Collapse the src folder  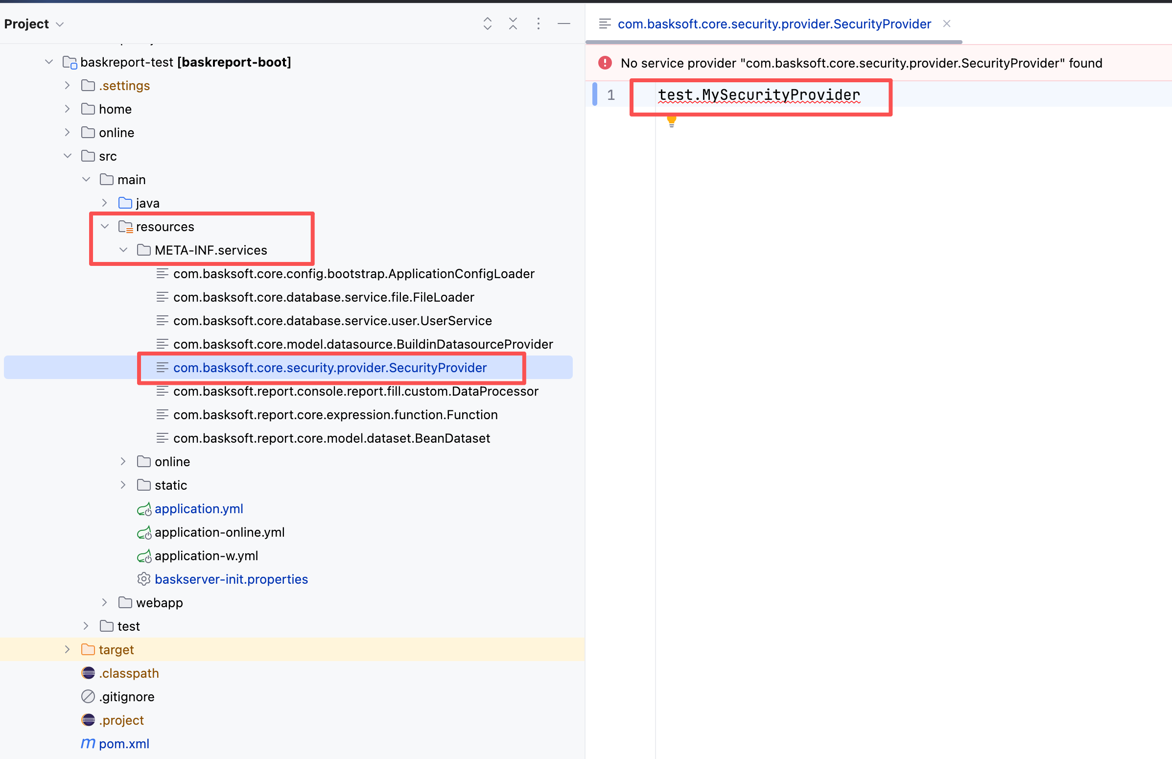click(x=68, y=156)
